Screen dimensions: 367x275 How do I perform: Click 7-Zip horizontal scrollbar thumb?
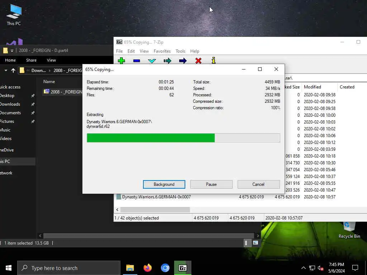tap(155, 209)
